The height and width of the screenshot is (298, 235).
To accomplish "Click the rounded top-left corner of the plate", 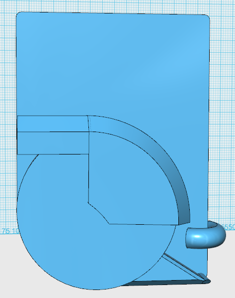I will [x=19, y=14].
